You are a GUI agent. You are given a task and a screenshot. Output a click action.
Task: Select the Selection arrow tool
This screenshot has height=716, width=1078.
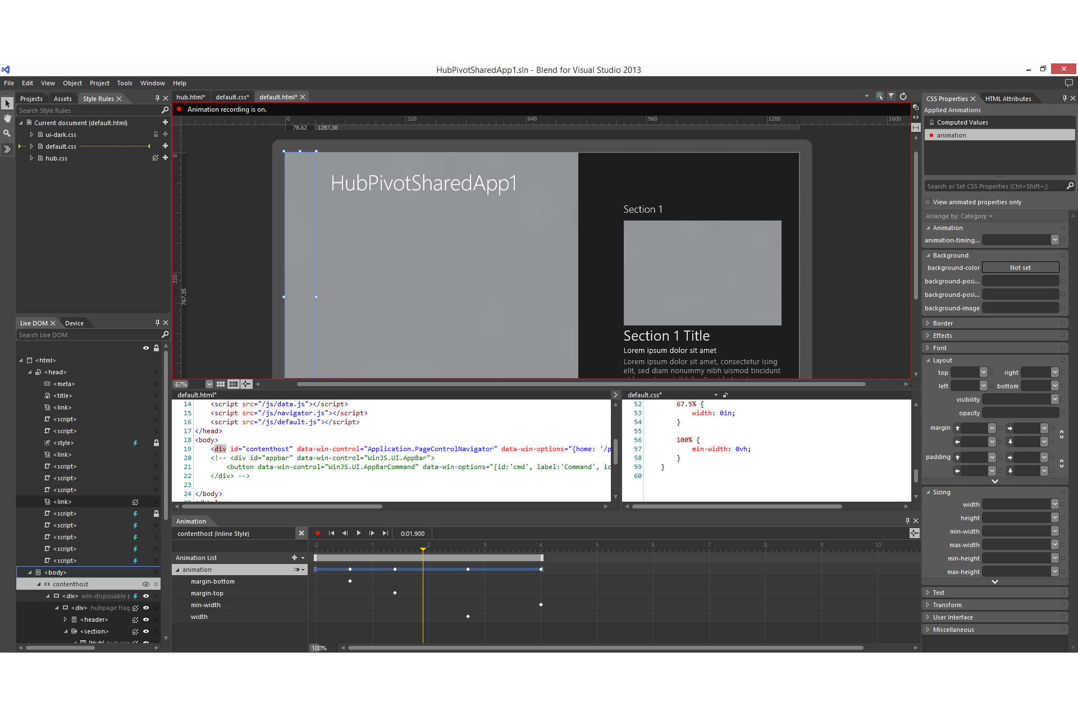point(7,104)
